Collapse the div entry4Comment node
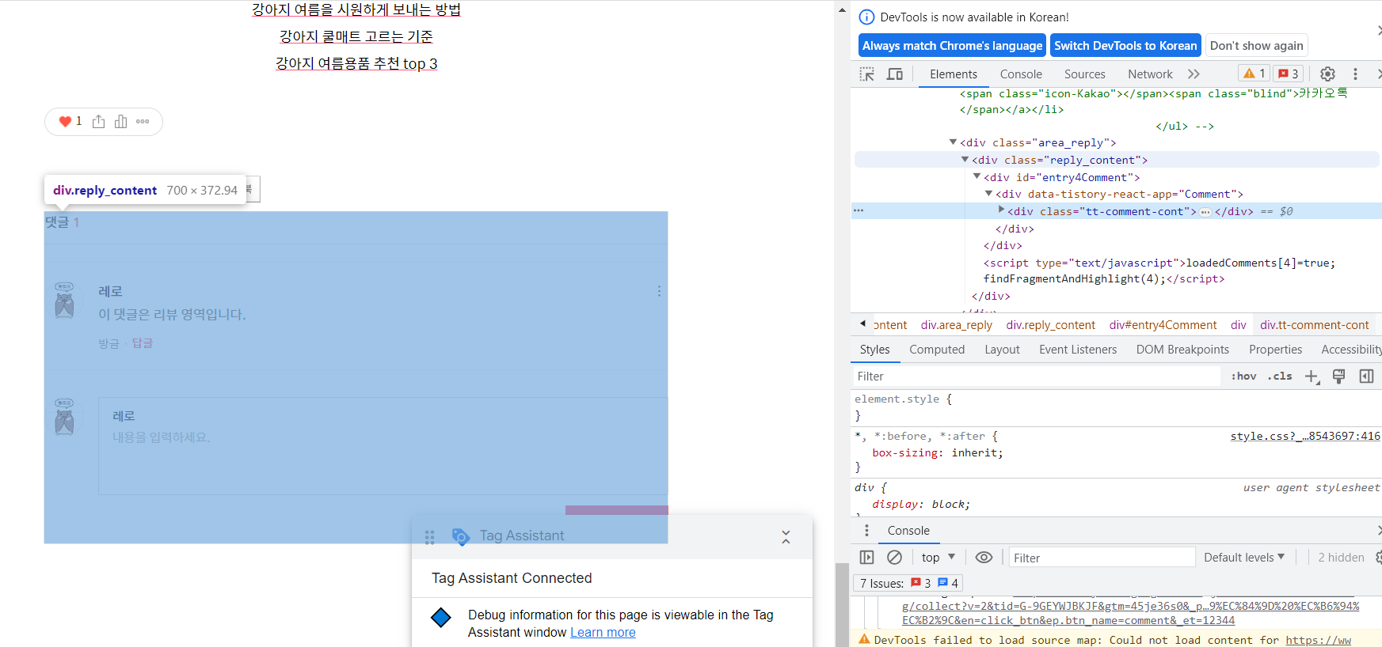The image size is (1382, 647). 977,177
